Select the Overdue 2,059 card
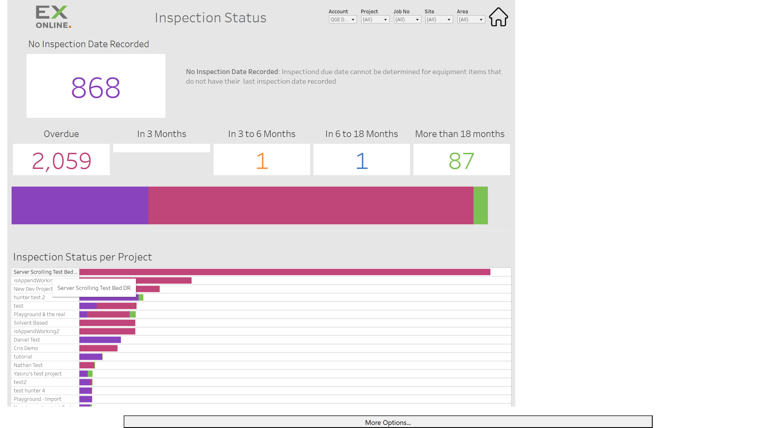This screenshot has height=428, width=776. pyautogui.click(x=62, y=160)
